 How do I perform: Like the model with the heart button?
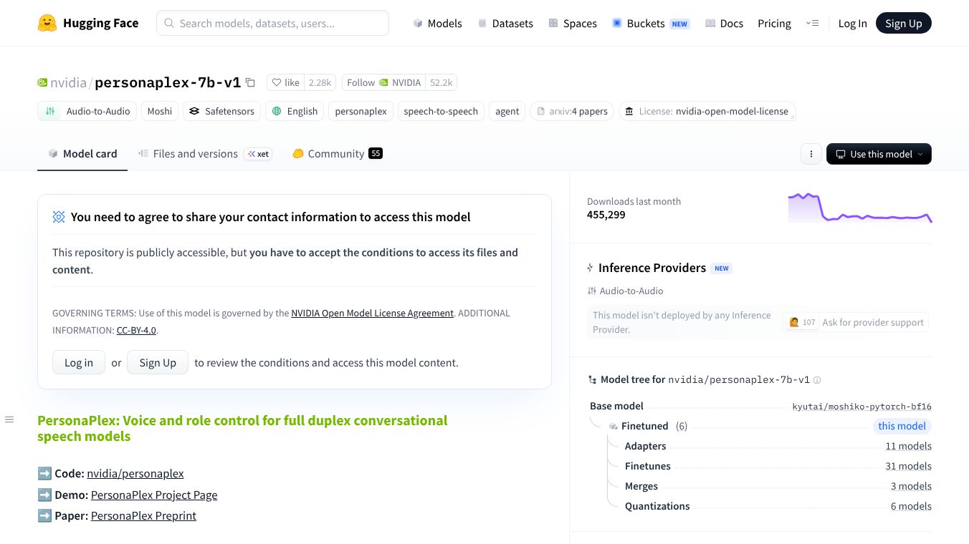click(x=285, y=82)
